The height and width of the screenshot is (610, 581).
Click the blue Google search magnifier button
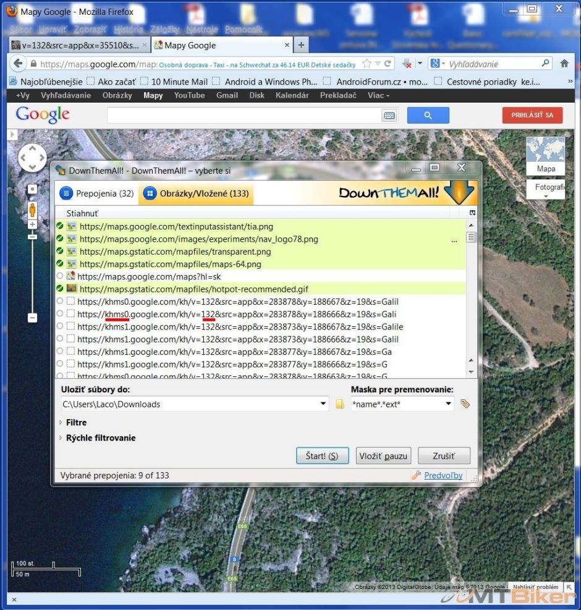coord(428,116)
